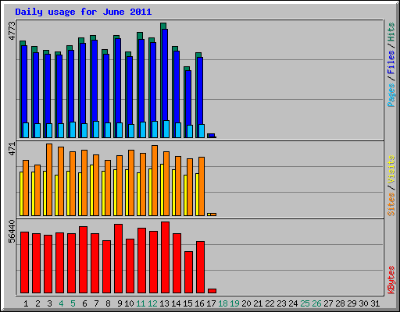This screenshot has height=312, width=400.
Task: Click the red KBytes bar for day 6
Action: [x=83, y=260]
